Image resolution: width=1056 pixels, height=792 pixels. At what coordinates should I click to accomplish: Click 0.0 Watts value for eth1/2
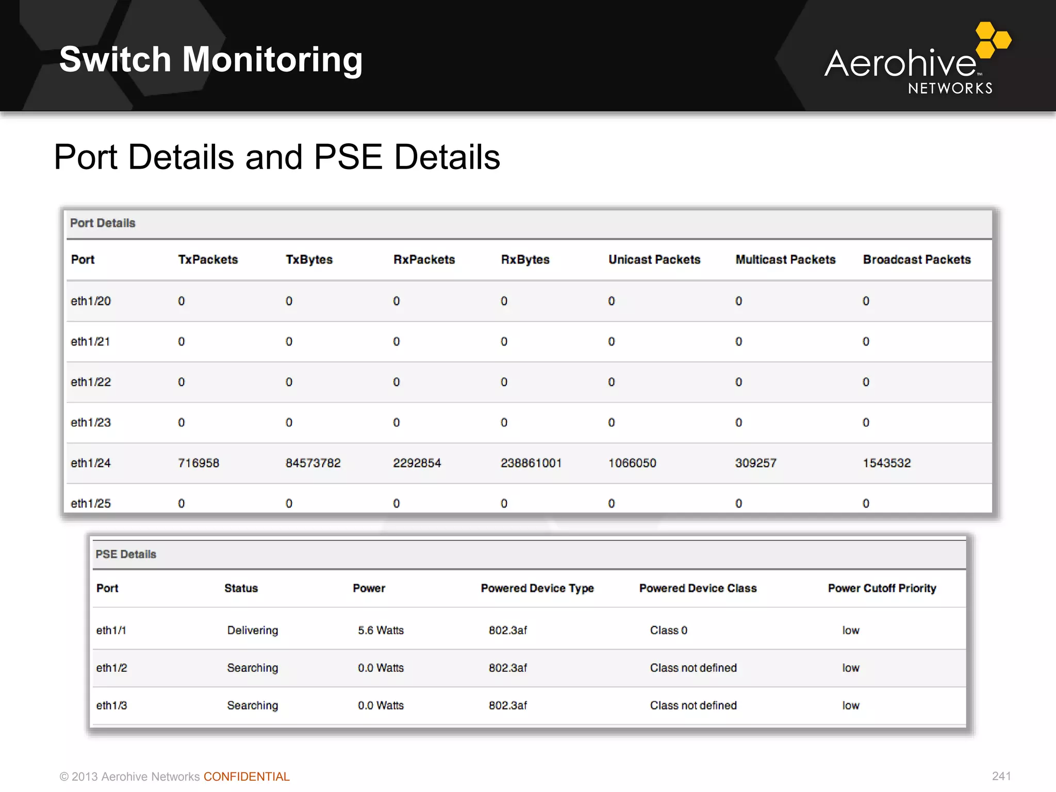(381, 668)
